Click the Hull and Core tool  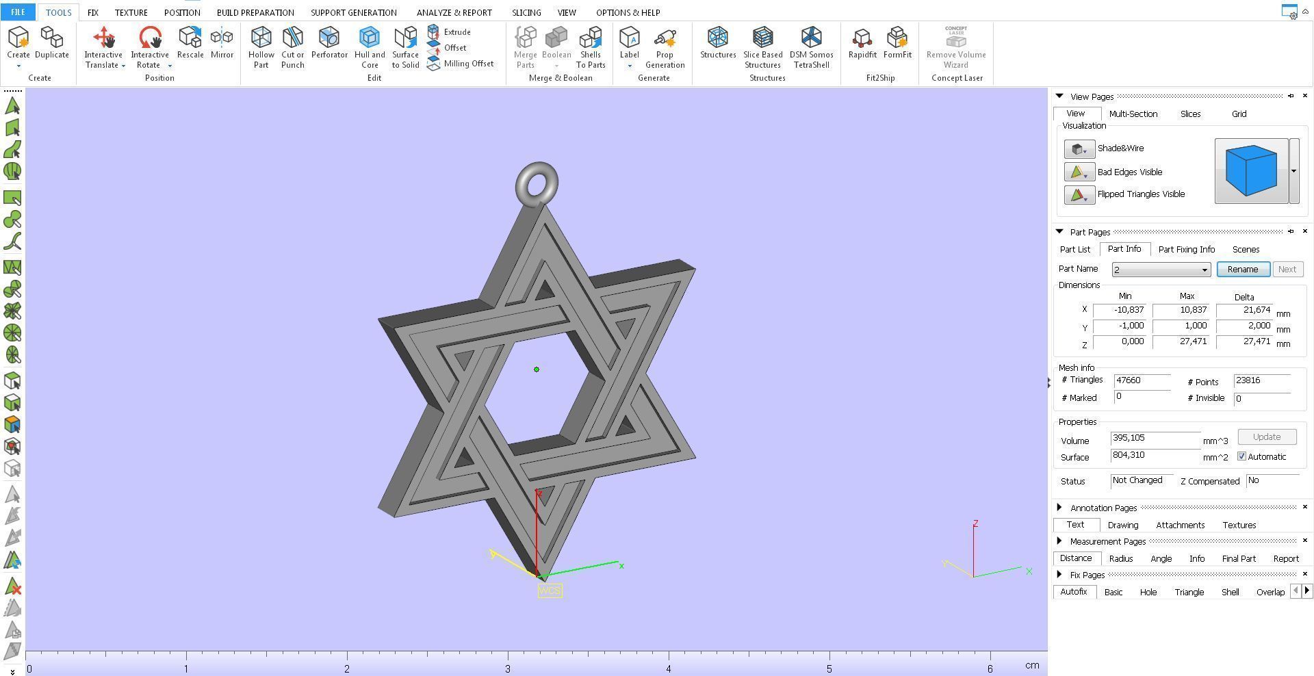coord(370,47)
